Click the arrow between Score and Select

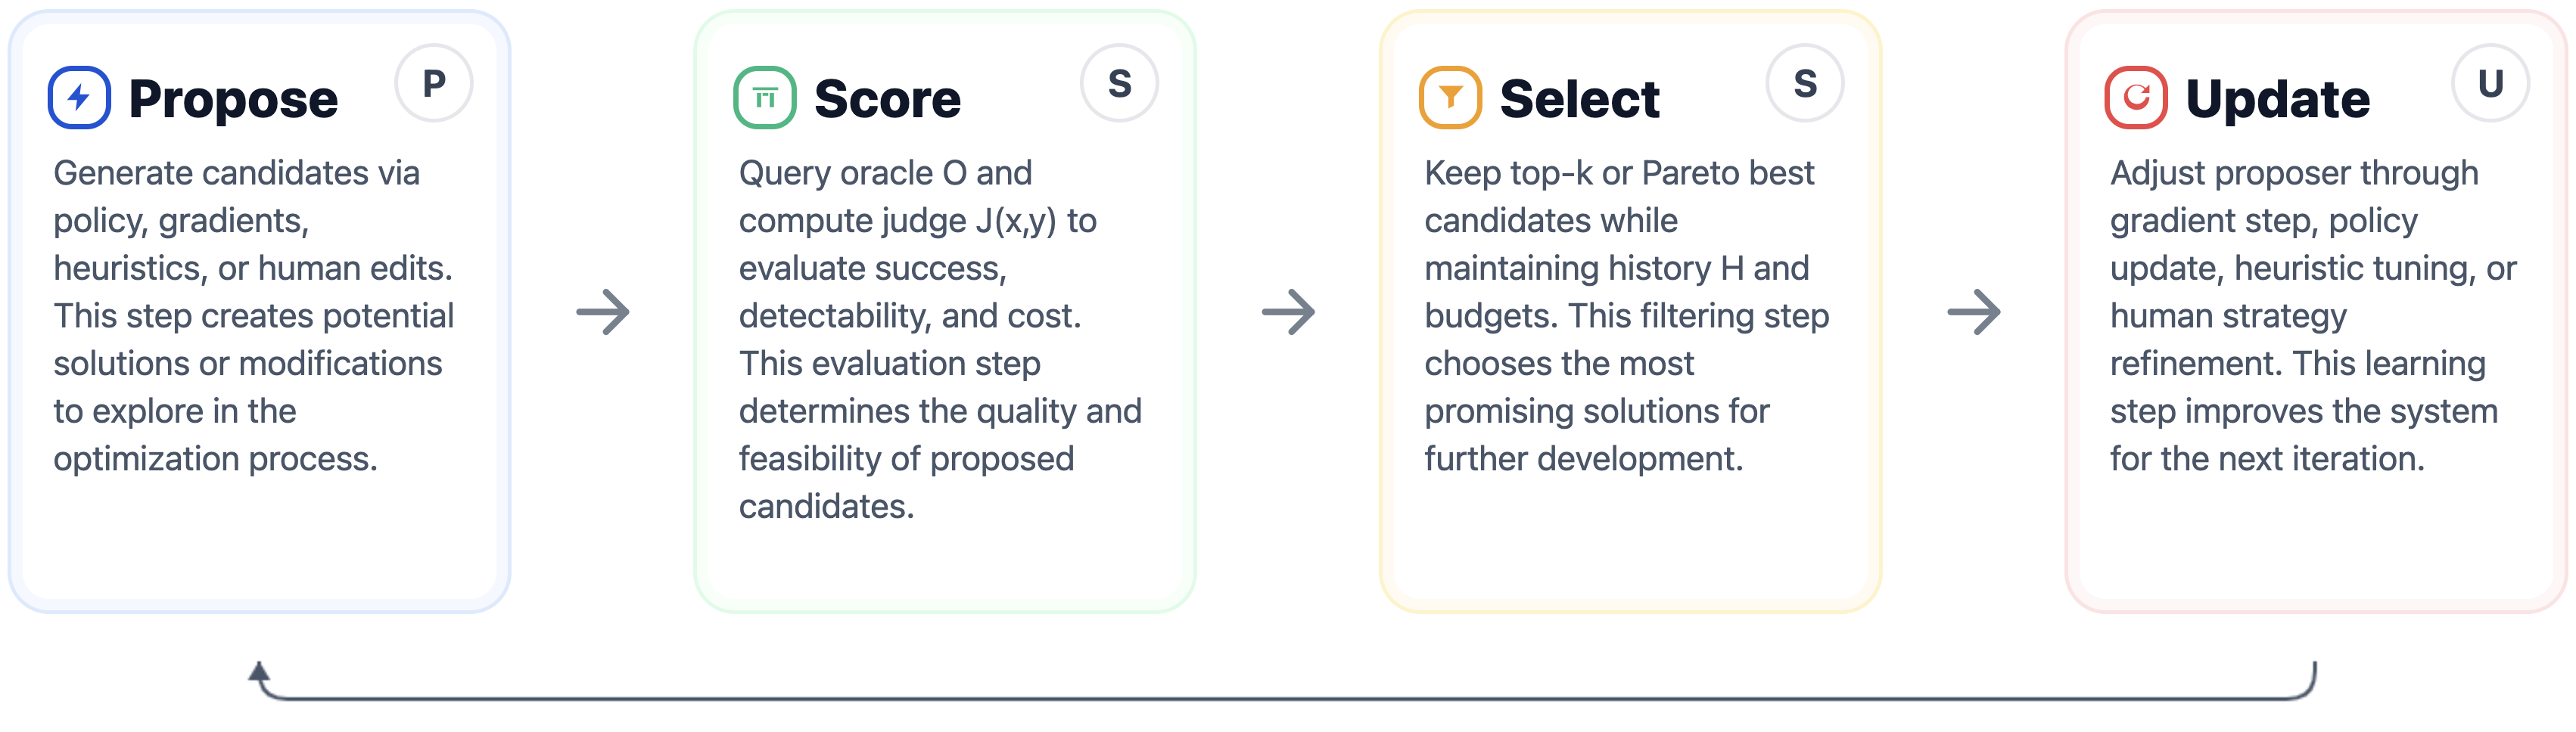(x=1288, y=312)
